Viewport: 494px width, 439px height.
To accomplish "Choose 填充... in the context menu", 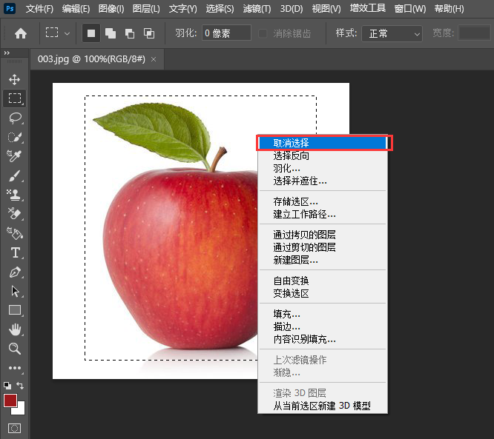I will tap(323, 314).
